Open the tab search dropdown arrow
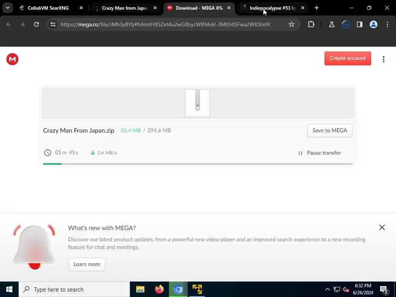This screenshot has width=396, height=297. (x=8, y=8)
